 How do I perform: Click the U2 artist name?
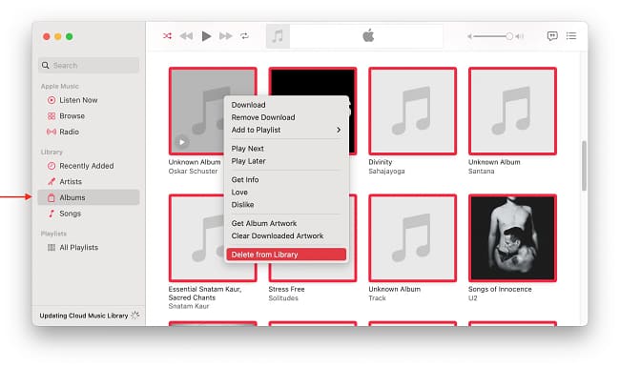click(x=472, y=298)
